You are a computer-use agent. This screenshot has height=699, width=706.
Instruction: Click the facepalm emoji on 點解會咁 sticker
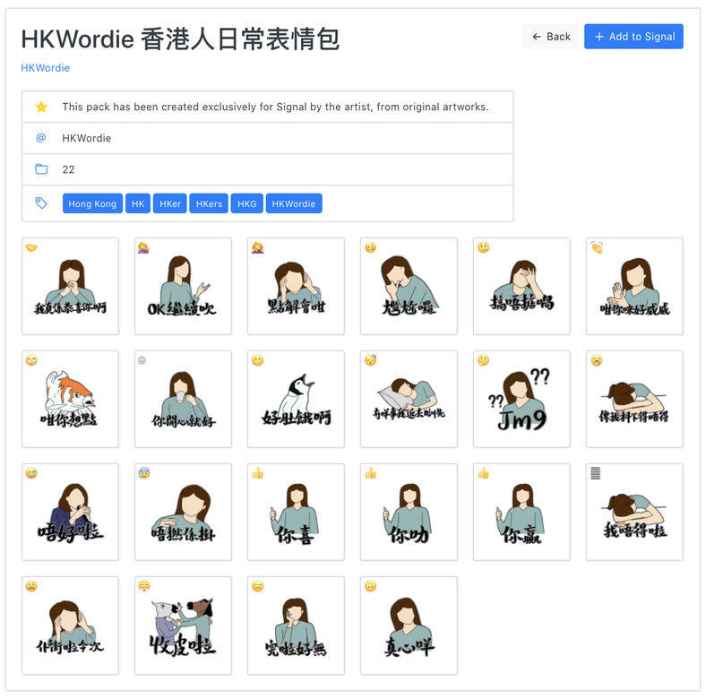click(257, 247)
